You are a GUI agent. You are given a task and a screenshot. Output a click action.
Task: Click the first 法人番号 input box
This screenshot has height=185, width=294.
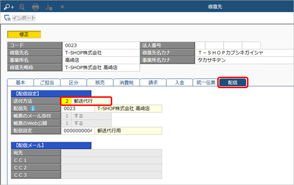pos(200,46)
